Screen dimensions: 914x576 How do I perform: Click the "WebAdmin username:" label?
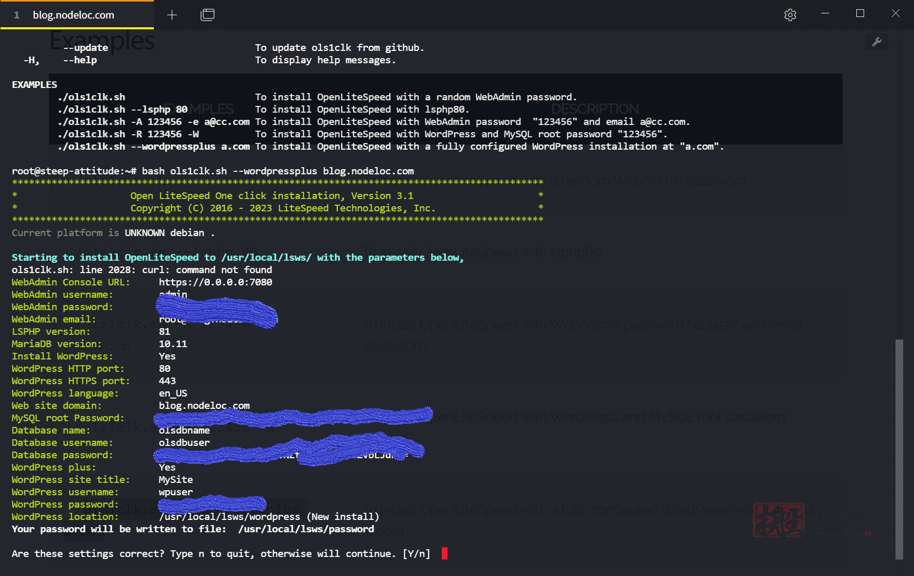(63, 294)
